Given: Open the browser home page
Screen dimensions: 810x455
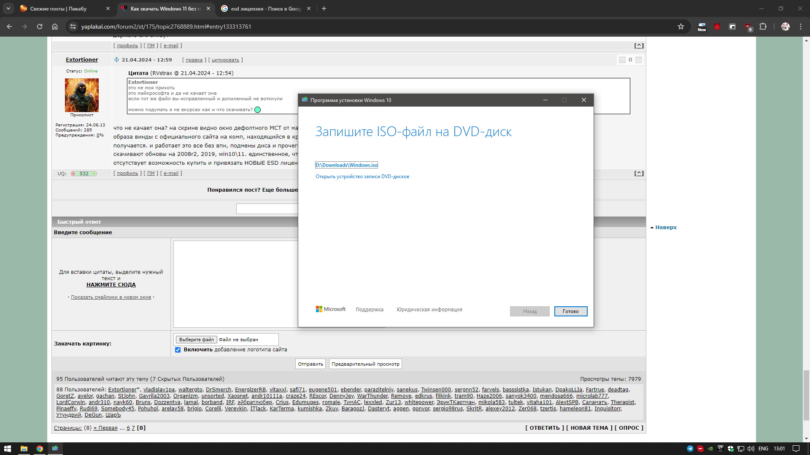Looking at the screenshot, I should point(55,27).
